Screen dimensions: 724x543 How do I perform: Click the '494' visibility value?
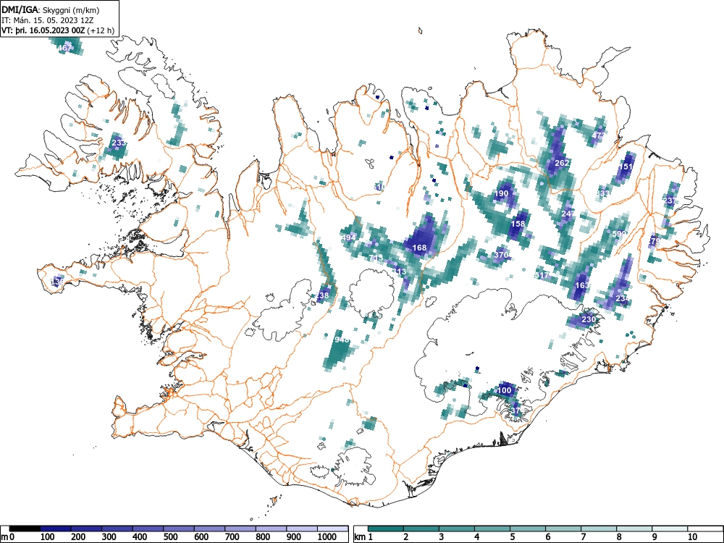point(349,237)
